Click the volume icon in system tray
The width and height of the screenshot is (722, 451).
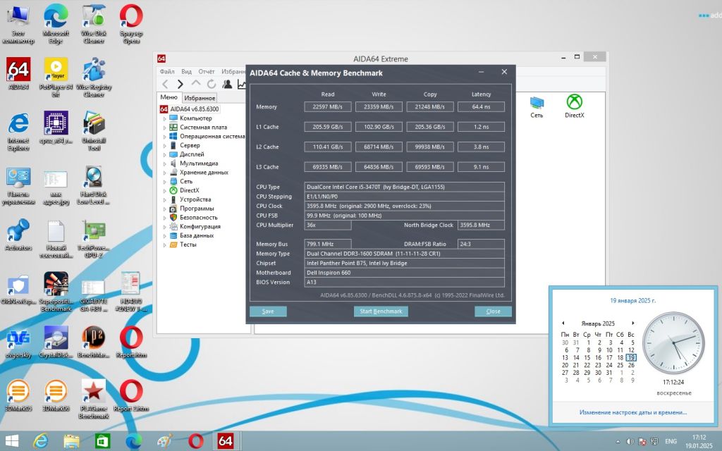(630, 441)
